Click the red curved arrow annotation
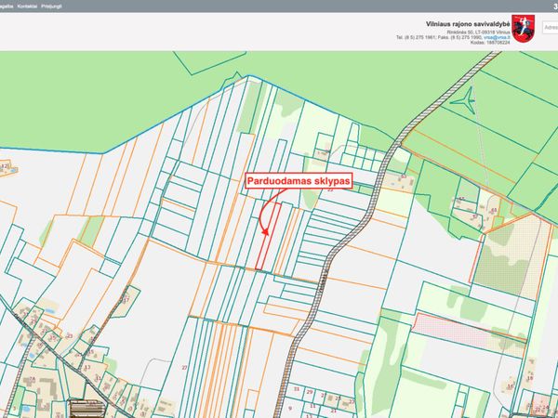558x418 pixels. pos(264,216)
